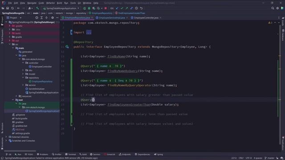Viewport: 285px width, 160px height.
Task: Click the Build project hammer icon
Action: pyautogui.click(x=37, y=8)
